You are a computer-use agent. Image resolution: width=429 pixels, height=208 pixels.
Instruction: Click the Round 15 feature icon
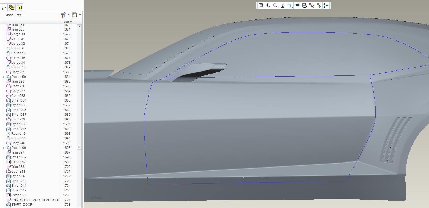(8, 134)
